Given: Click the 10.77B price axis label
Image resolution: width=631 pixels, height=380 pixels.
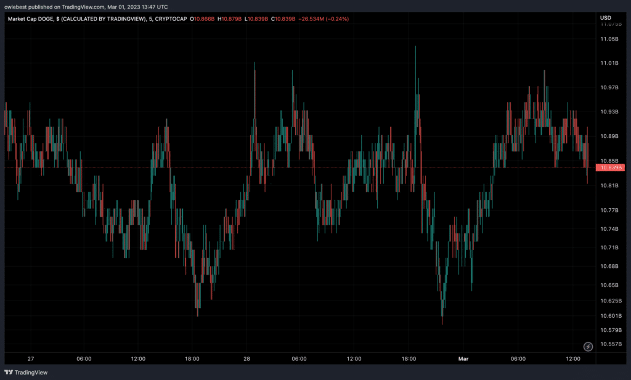Looking at the screenshot, I should pyautogui.click(x=609, y=210).
